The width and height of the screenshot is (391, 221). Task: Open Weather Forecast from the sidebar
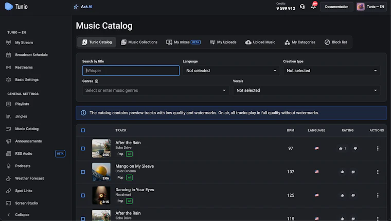click(29, 178)
